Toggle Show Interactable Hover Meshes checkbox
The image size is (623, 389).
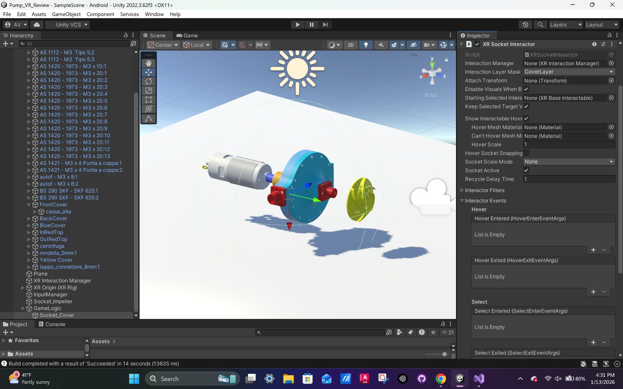point(526,118)
